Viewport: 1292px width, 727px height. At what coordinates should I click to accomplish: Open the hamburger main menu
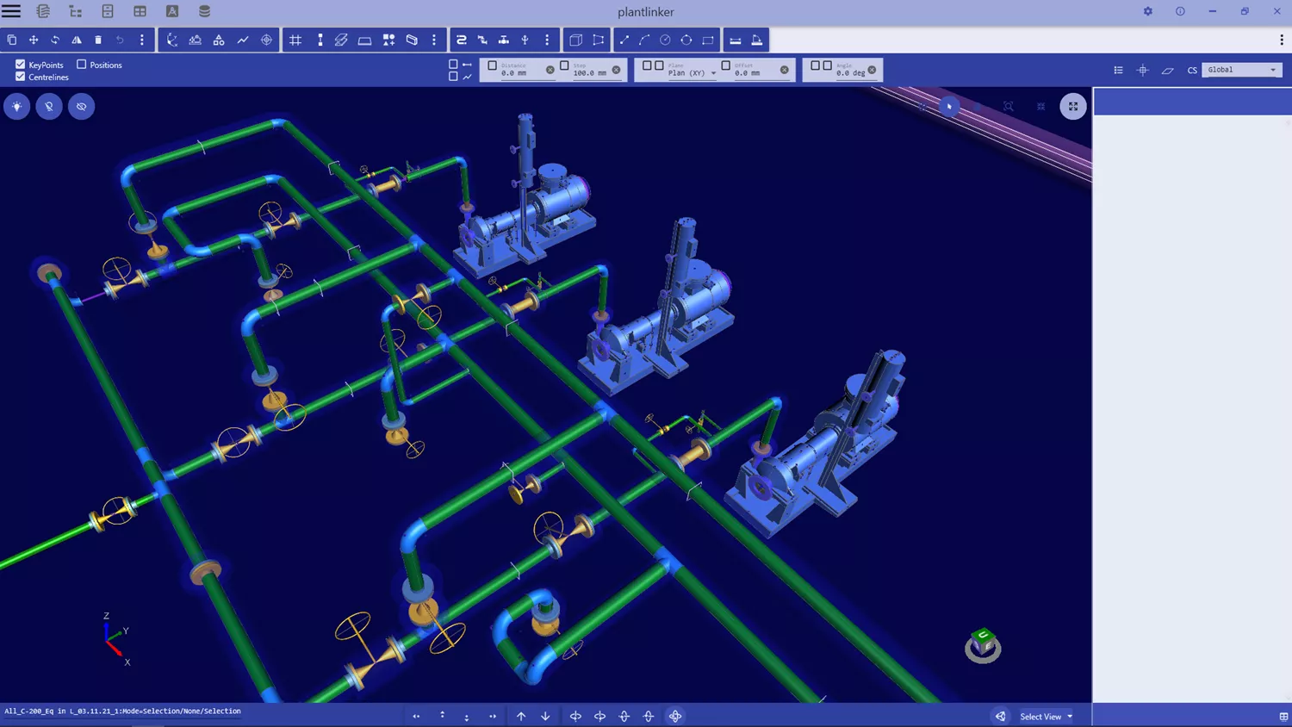coord(11,11)
